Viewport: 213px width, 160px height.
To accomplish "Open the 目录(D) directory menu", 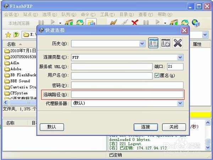I will (x=127, y=15).
